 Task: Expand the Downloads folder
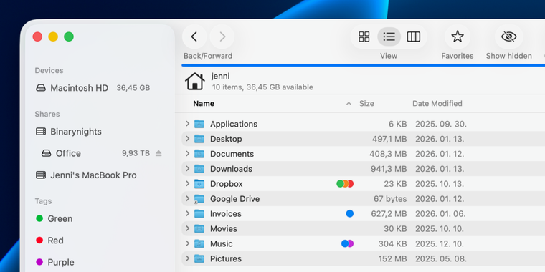pos(187,169)
